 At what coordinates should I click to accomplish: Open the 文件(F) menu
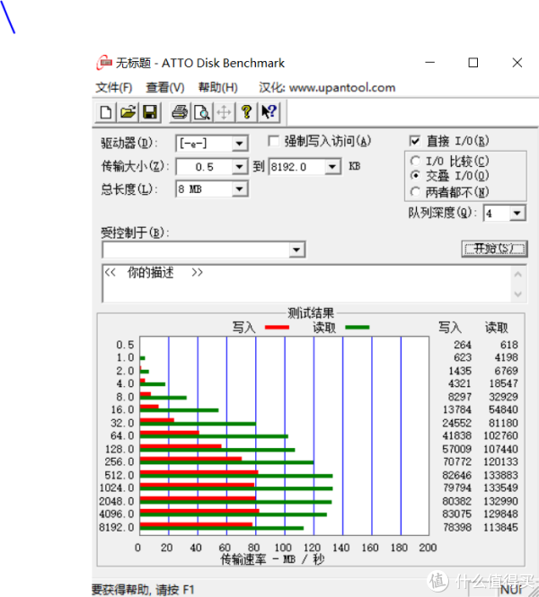pos(113,88)
